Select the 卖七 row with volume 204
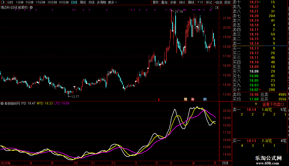Screen dimensions: 289x166 tap(260, 16)
